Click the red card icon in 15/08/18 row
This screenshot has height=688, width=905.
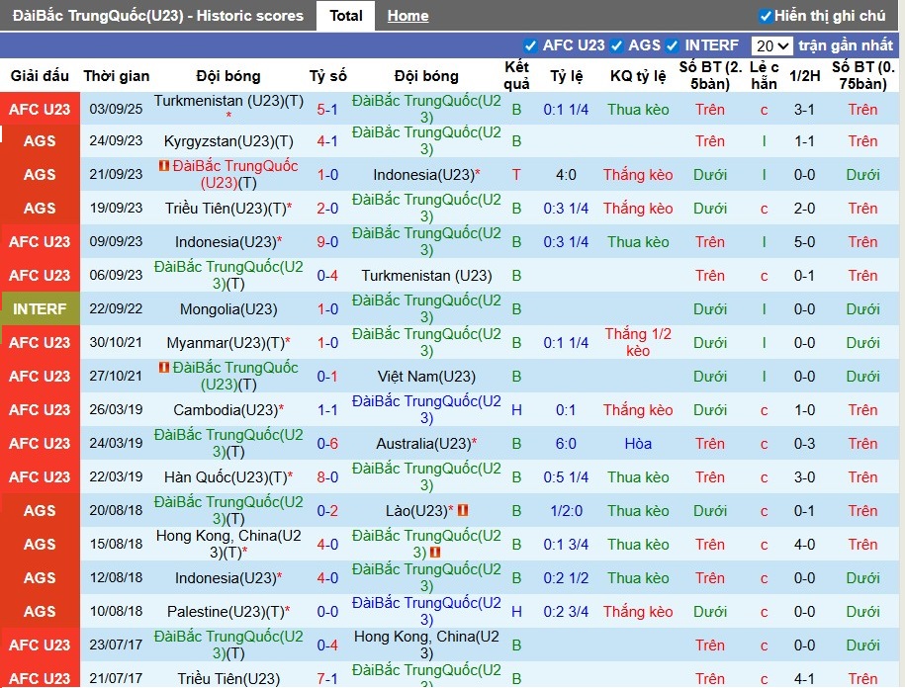pyautogui.click(x=435, y=553)
